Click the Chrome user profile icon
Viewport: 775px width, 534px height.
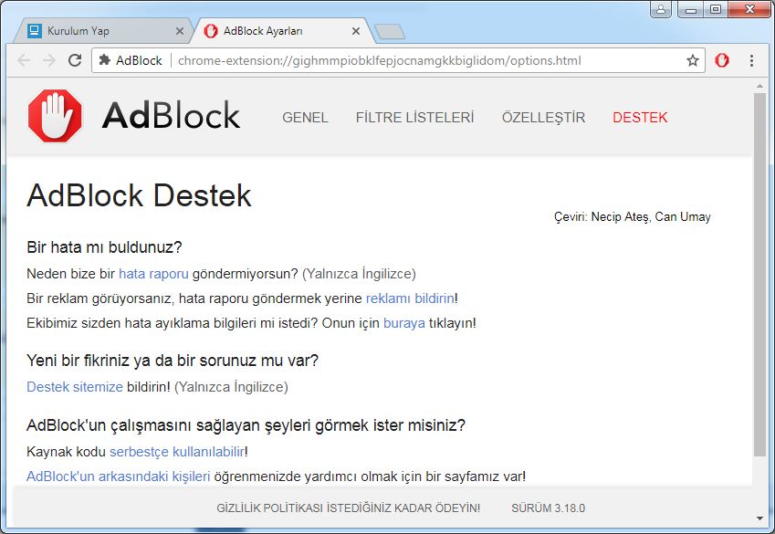(x=661, y=9)
